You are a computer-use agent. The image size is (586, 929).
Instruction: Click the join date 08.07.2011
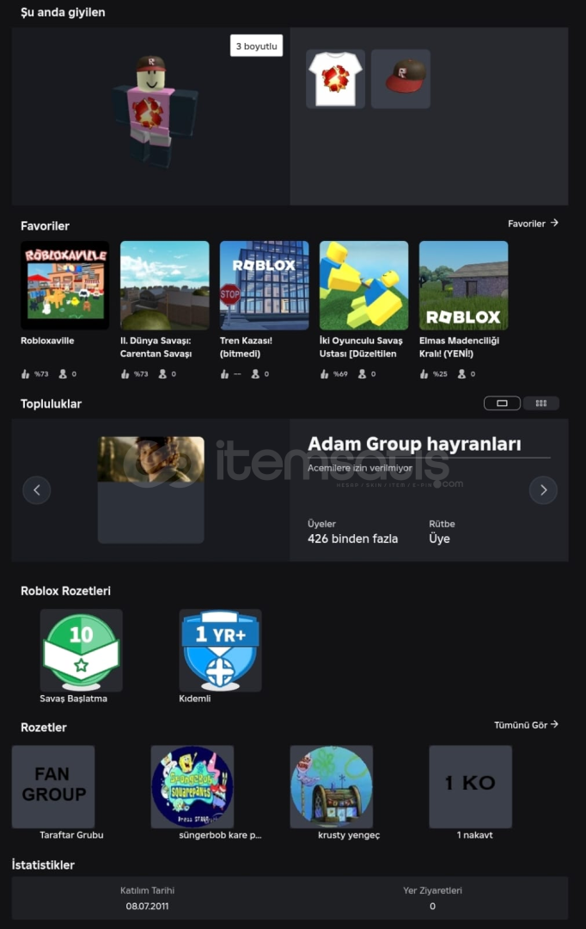(x=147, y=906)
